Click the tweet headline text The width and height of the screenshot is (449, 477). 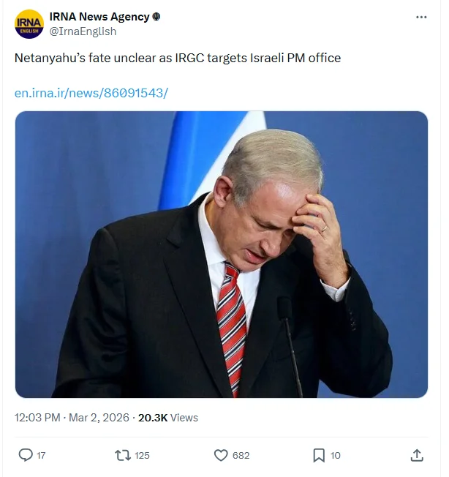pos(178,58)
